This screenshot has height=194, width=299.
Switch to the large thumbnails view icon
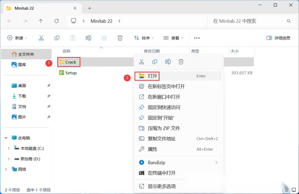point(293,190)
